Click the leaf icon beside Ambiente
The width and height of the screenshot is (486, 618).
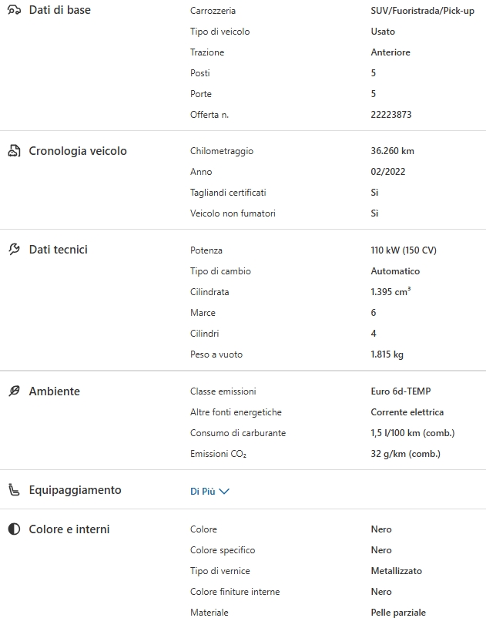(14, 391)
